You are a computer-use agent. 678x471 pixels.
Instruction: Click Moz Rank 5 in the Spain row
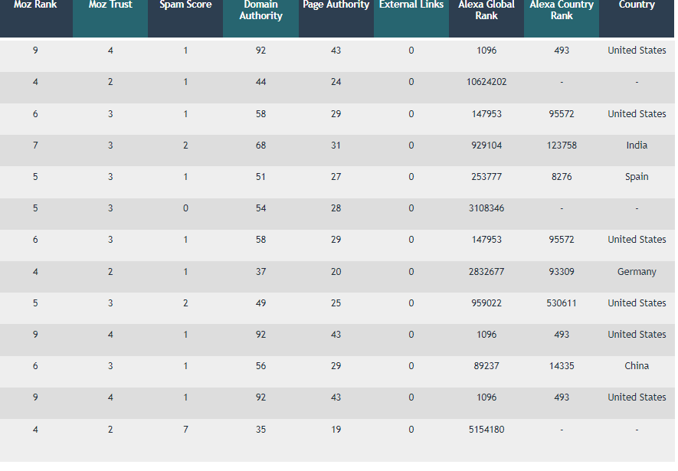click(35, 177)
